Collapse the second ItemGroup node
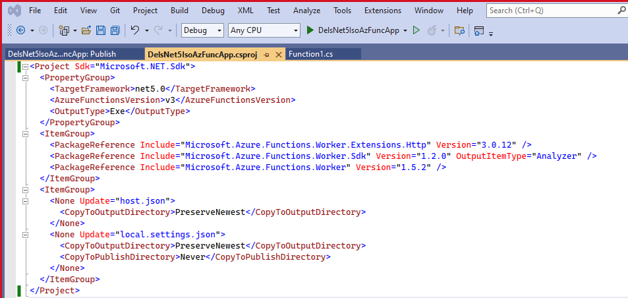The width and height of the screenshot is (628, 298). [x=25, y=190]
